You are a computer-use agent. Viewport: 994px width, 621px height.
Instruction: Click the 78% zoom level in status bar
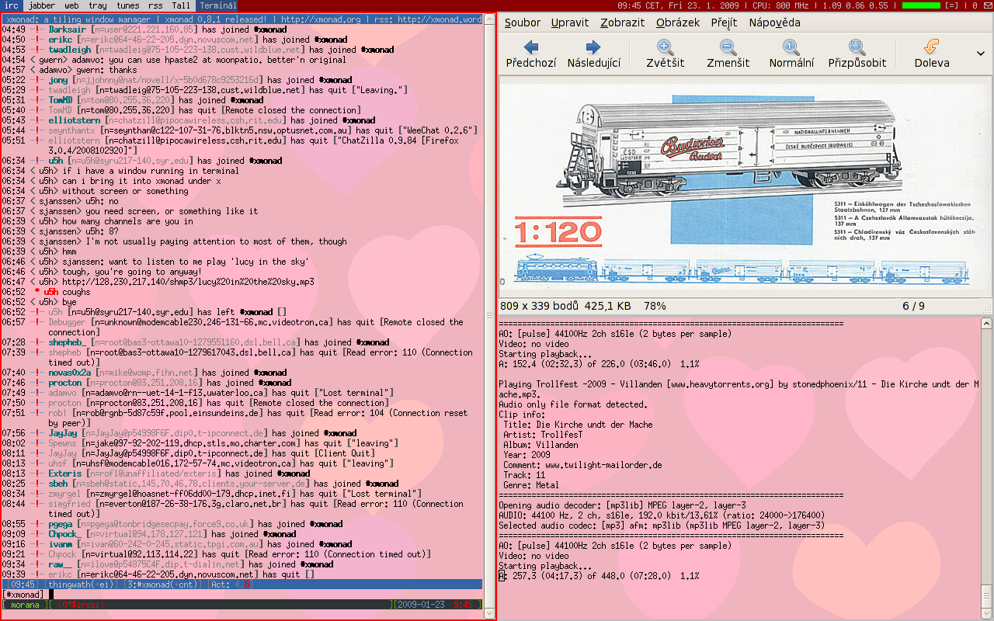click(655, 306)
